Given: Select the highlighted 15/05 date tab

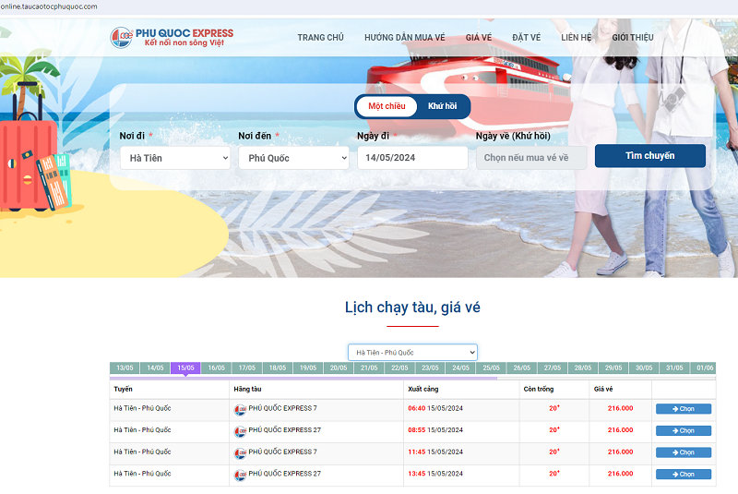Looking at the screenshot, I should (x=186, y=367).
